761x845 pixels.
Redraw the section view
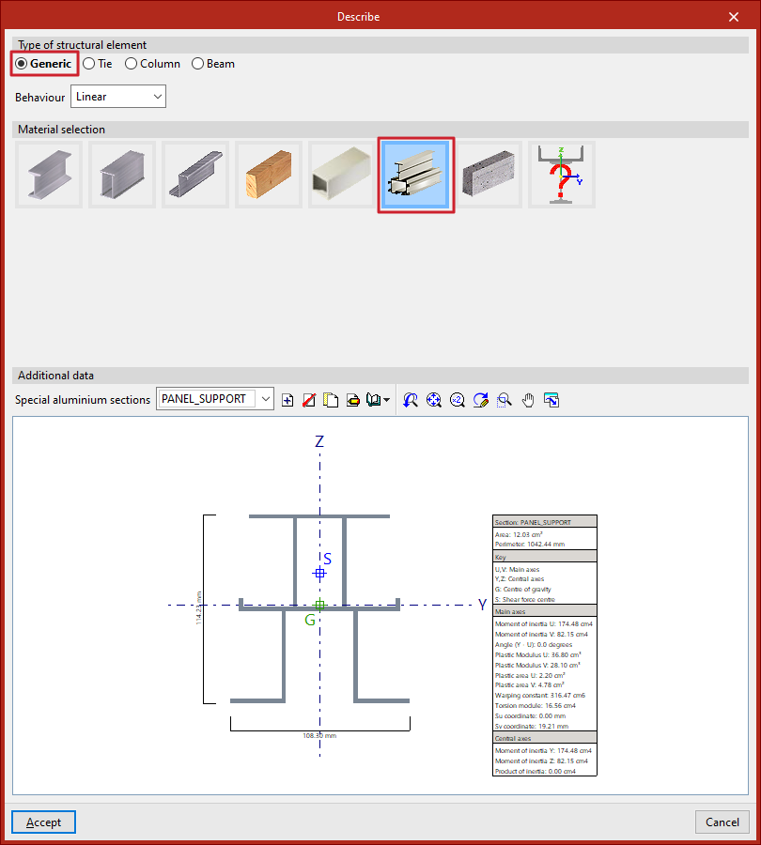click(480, 400)
